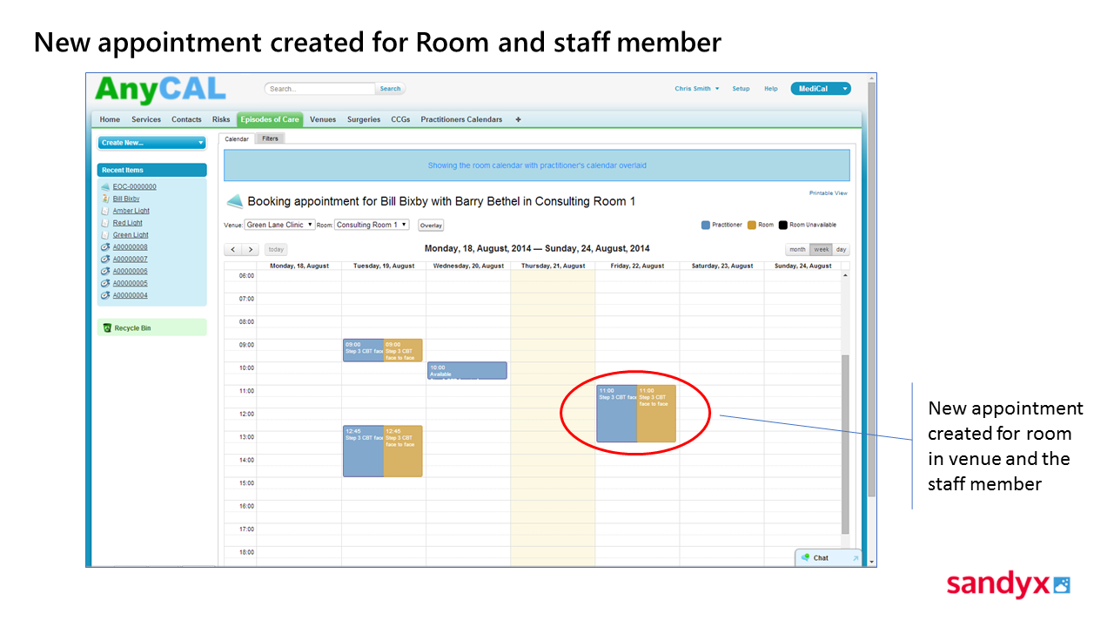Click the episode icon beside the booking heading

tap(235, 202)
